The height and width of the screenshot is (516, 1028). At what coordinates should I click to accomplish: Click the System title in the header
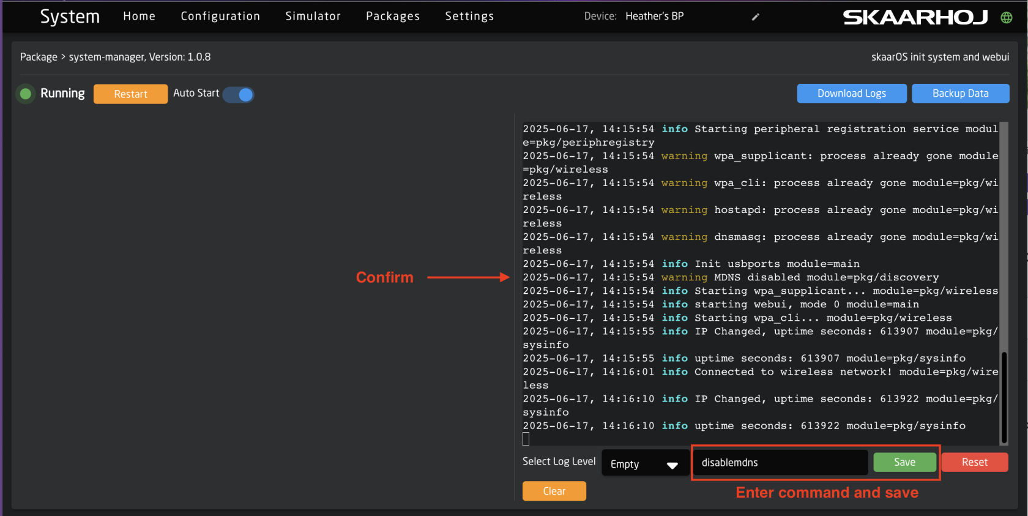(x=70, y=17)
